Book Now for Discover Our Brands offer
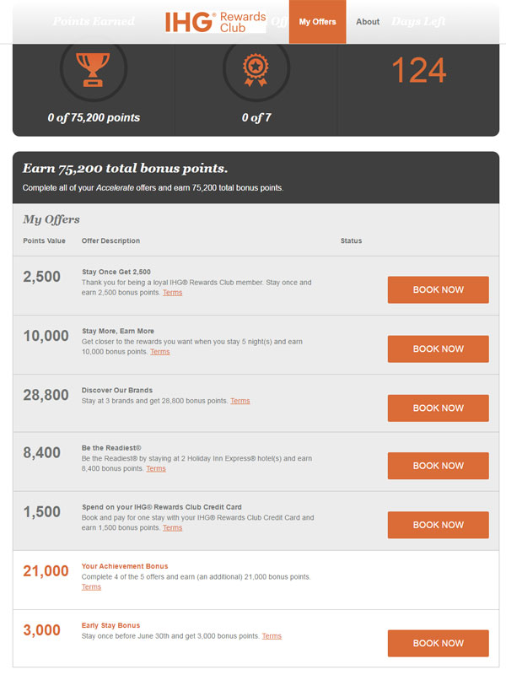Viewport: 506px width, 675px height. 438,408
